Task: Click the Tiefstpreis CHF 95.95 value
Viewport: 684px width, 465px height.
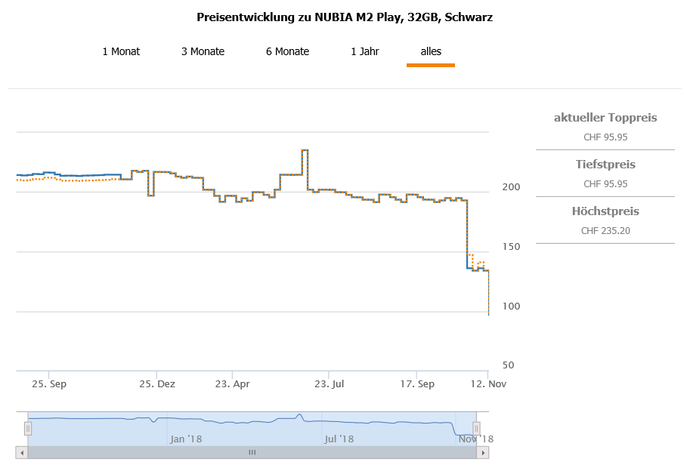Action: [x=605, y=183]
